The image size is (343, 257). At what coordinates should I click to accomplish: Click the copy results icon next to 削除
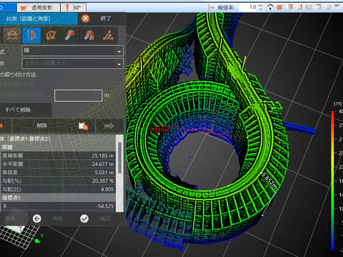click(x=83, y=126)
